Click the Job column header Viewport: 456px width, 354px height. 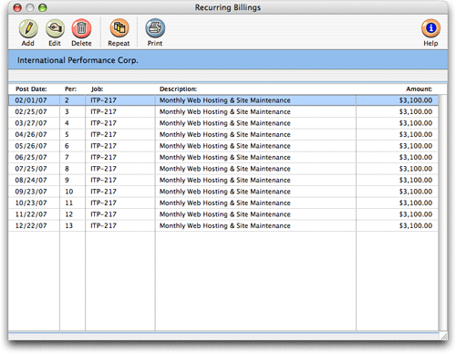pyautogui.click(x=98, y=89)
